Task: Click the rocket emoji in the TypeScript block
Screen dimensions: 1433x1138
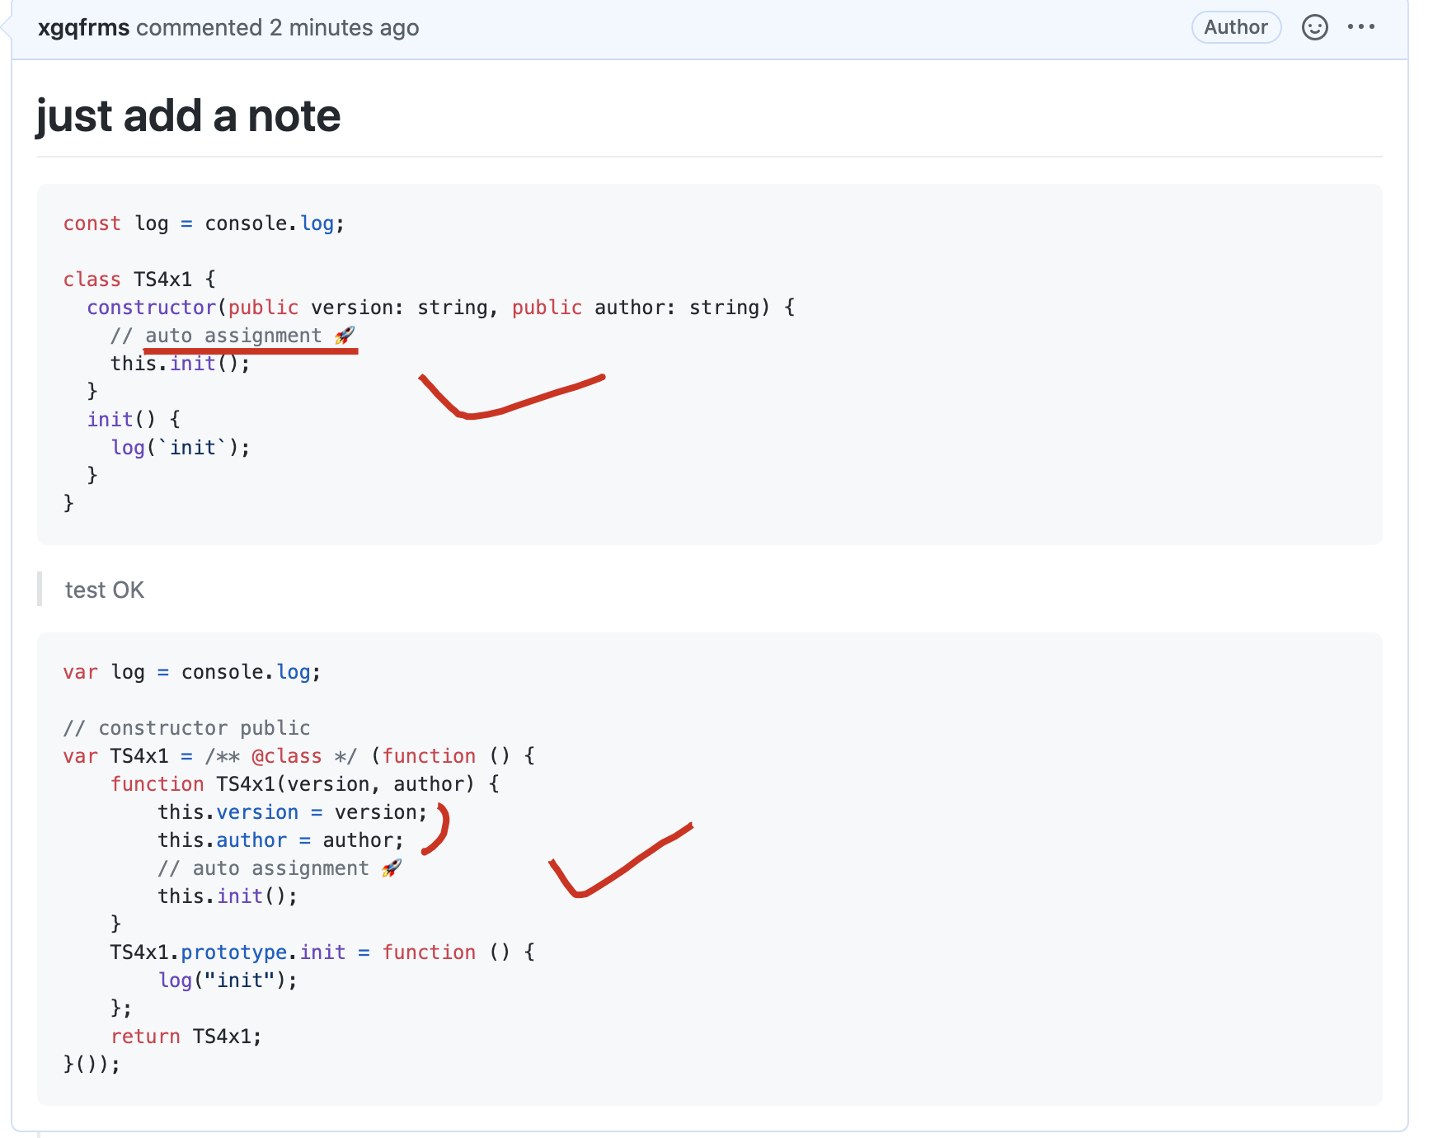Action: click(345, 335)
